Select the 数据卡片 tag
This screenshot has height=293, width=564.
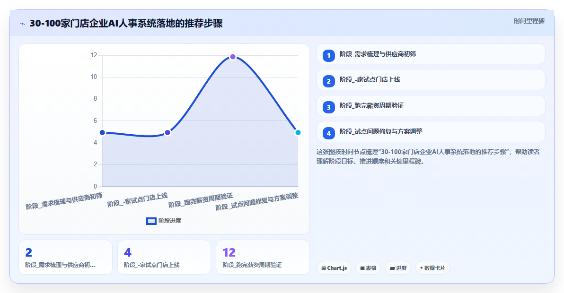click(432, 268)
